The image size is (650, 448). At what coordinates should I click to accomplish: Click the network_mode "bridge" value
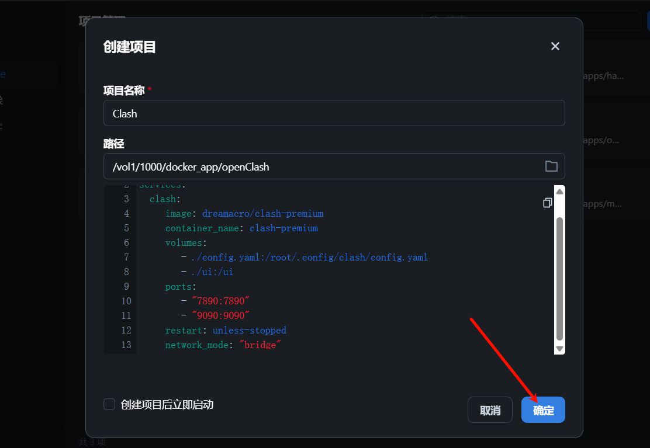click(260, 345)
